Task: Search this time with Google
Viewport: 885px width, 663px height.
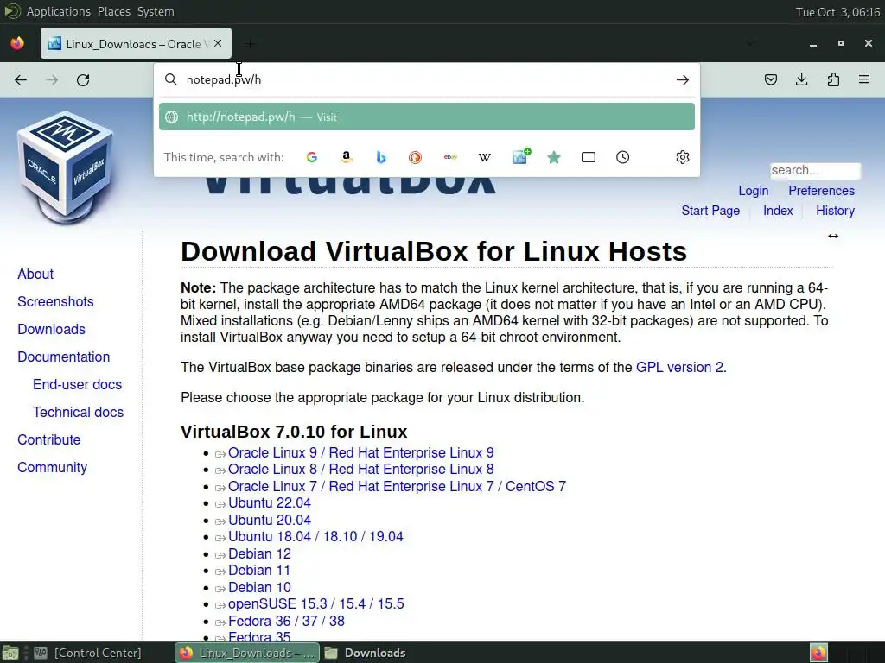Action: pyautogui.click(x=311, y=157)
